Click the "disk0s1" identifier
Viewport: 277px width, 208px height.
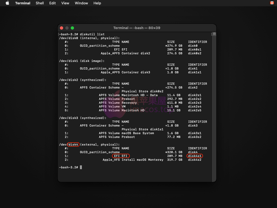(x=195, y=49)
